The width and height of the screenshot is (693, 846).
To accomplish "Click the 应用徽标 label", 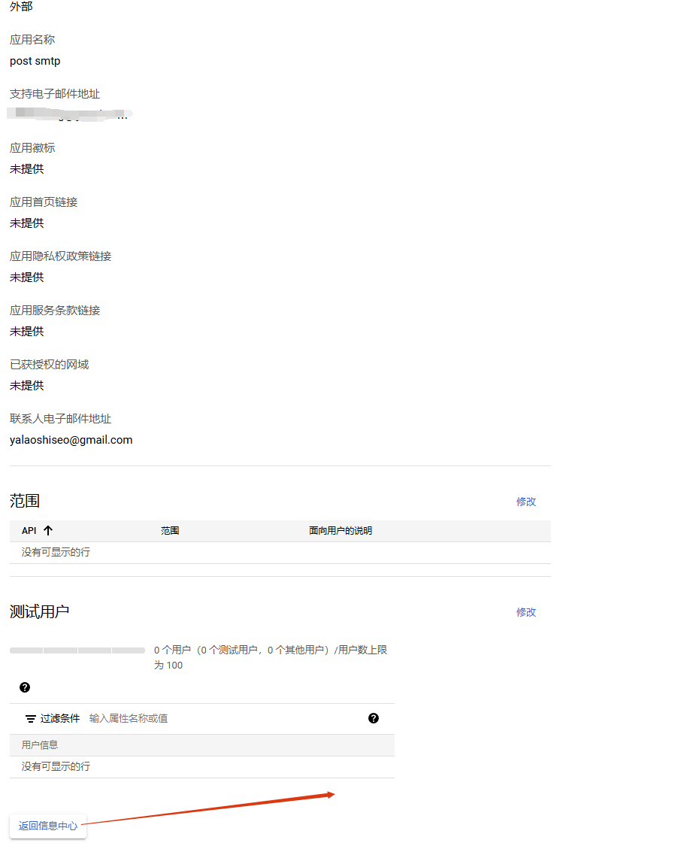I will [x=32, y=148].
